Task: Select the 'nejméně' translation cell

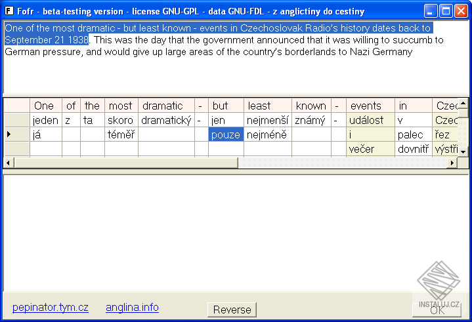Action: click(268, 134)
